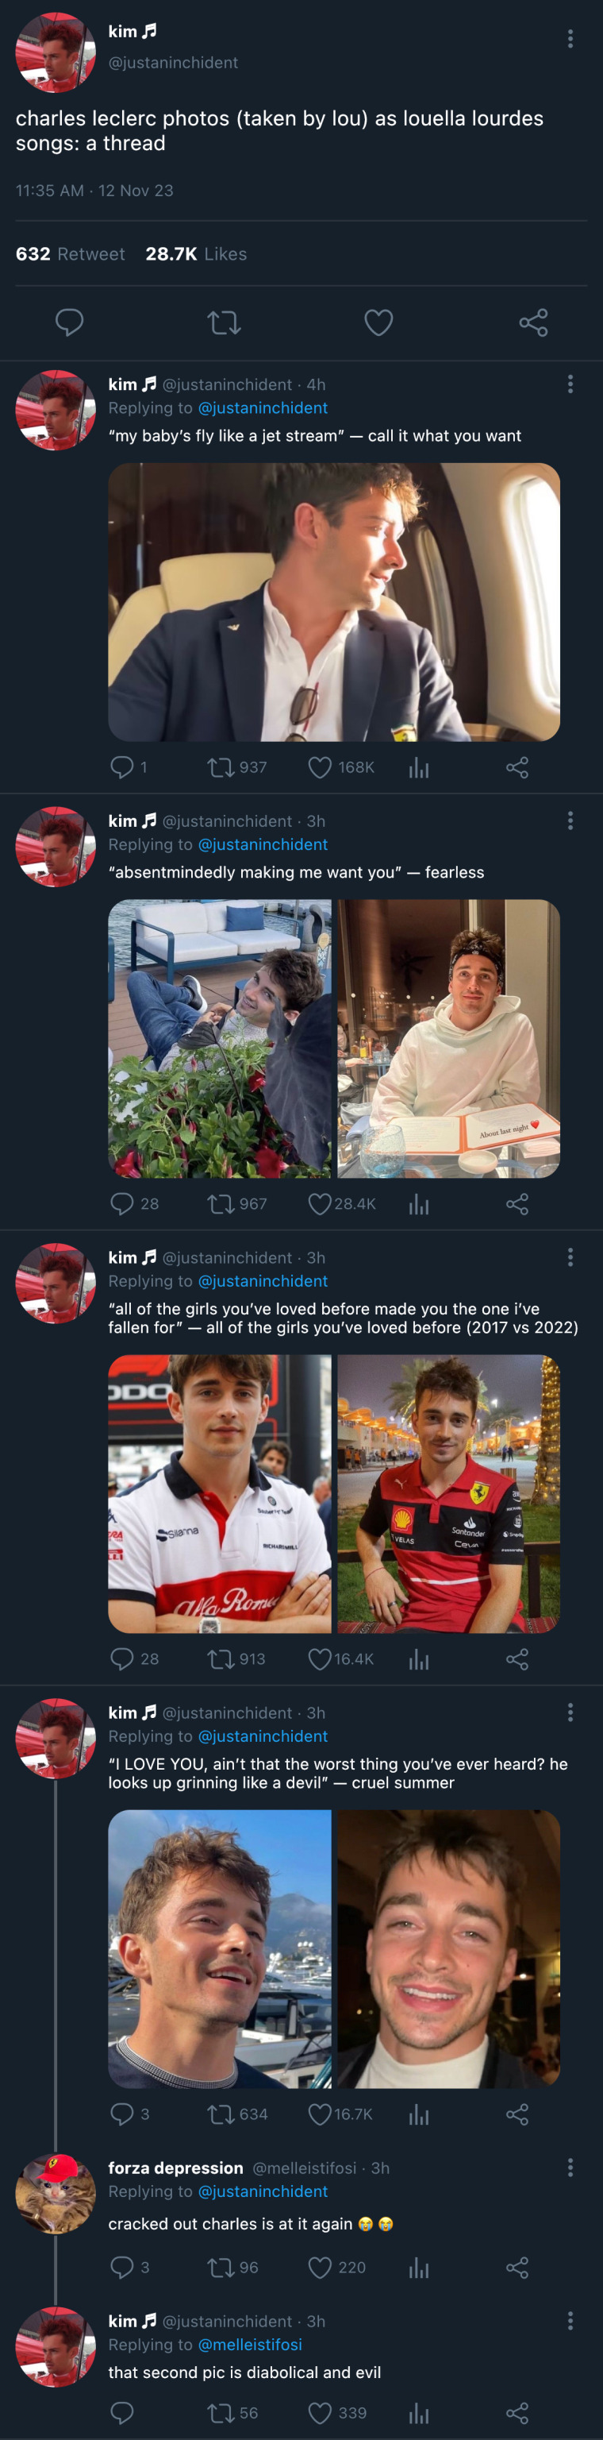Open the @melleistifosi mention link
The height and width of the screenshot is (2440, 603).
point(249,2343)
